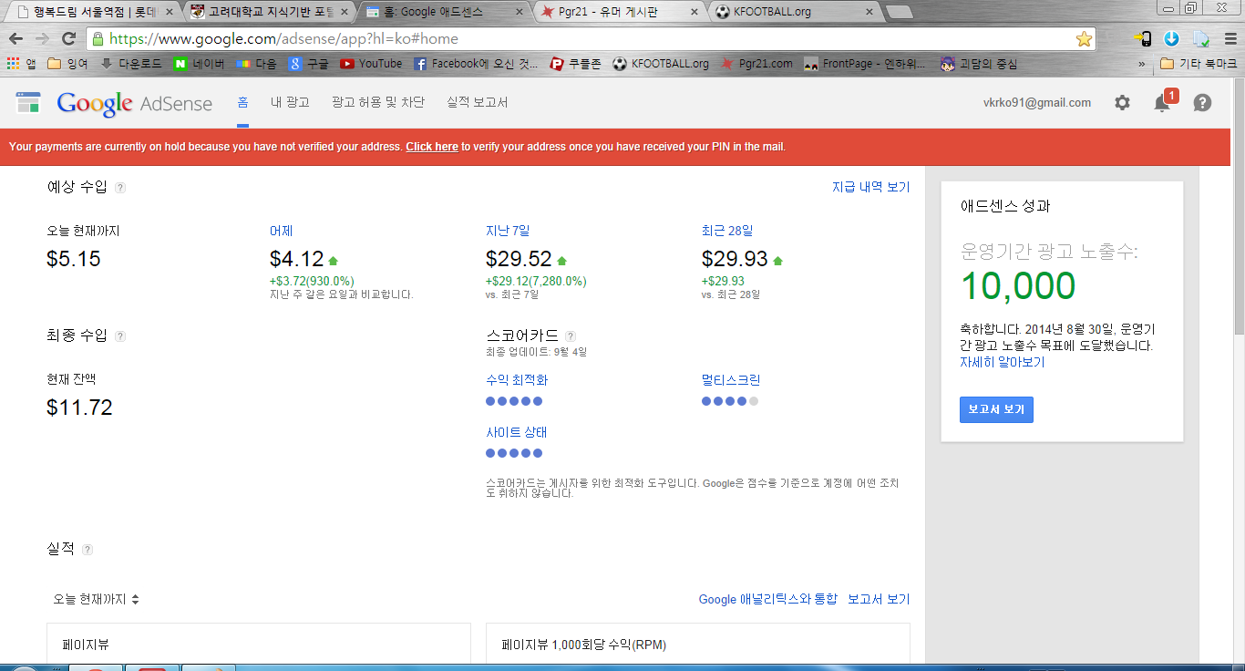Show help for 최종 수입 question mark

(120, 336)
